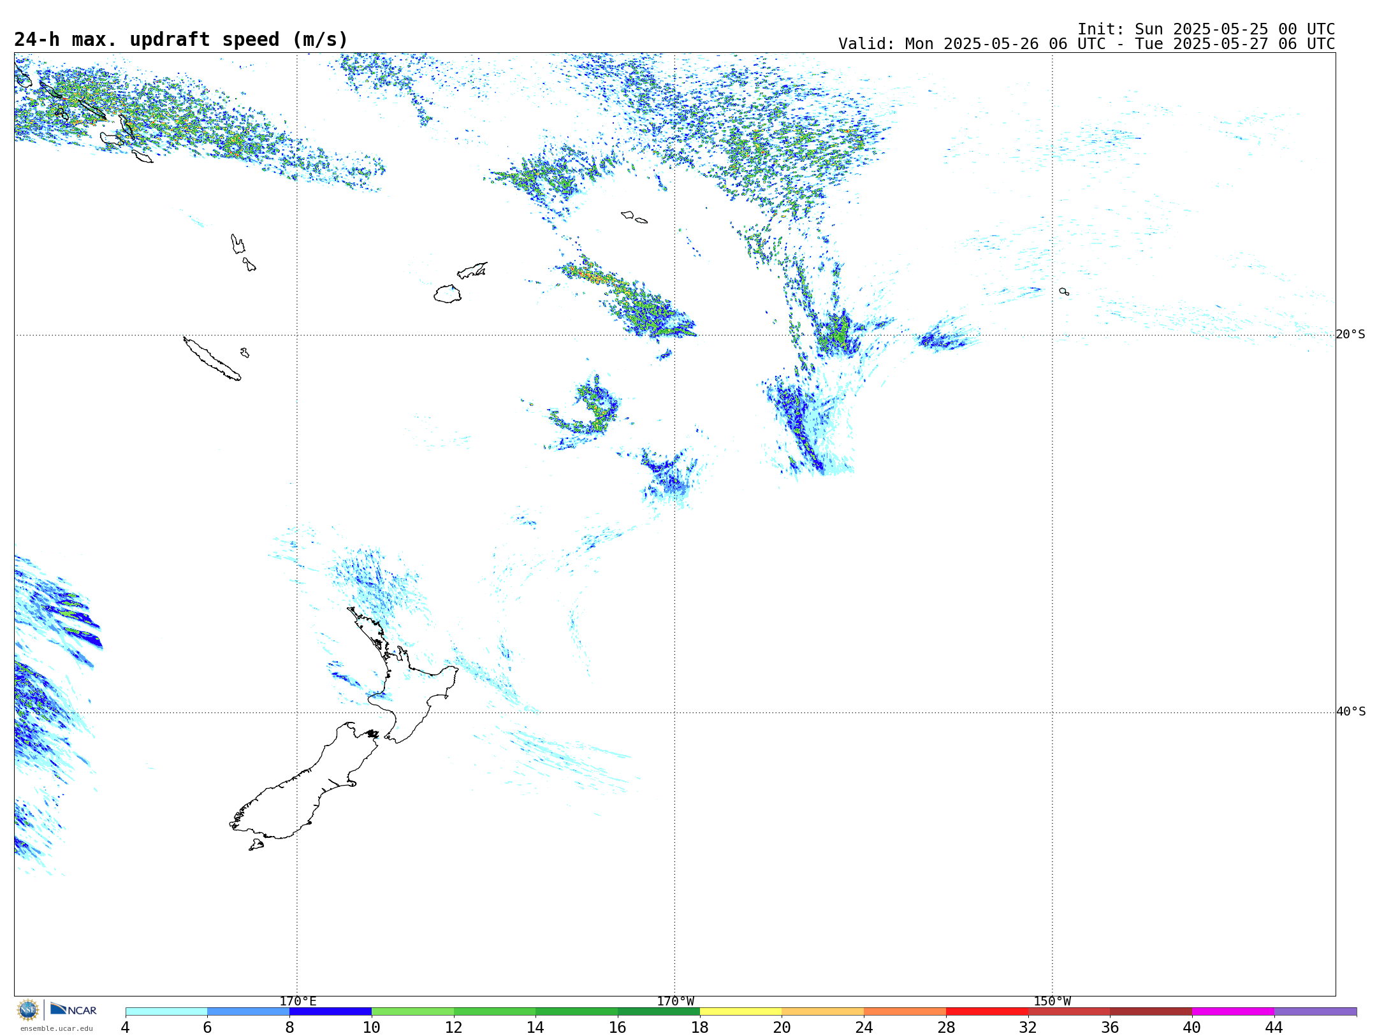Screen dimensions: 1377x1036
Task: Pick the green 12–14 swatch
Action: click(495, 1012)
